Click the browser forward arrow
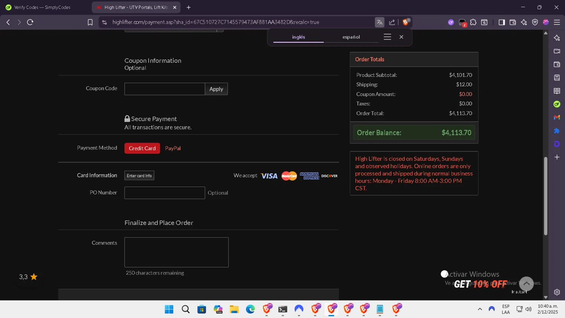 point(19,22)
